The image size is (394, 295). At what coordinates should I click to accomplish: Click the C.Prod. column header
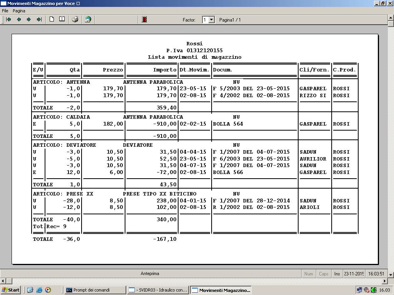click(x=344, y=70)
